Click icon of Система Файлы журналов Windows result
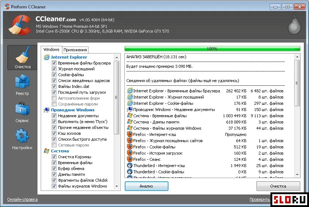This screenshot has height=207, width=309. [130, 128]
